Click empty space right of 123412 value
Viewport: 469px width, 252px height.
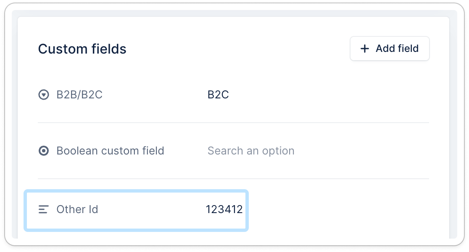pyautogui.click(x=336, y=209)
